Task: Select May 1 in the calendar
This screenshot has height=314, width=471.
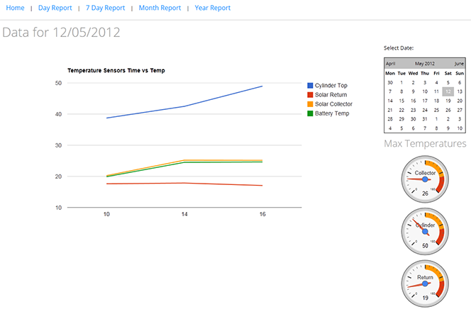Action: (x=401, y=82)
